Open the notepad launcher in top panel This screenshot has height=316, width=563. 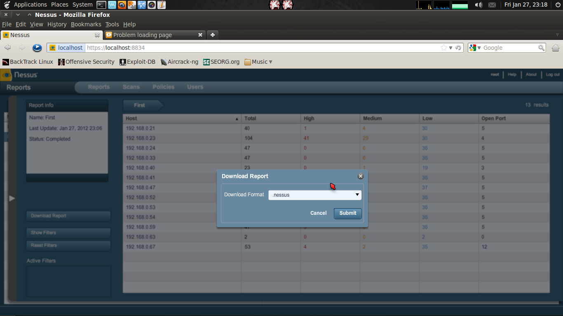tap(162, 5)
